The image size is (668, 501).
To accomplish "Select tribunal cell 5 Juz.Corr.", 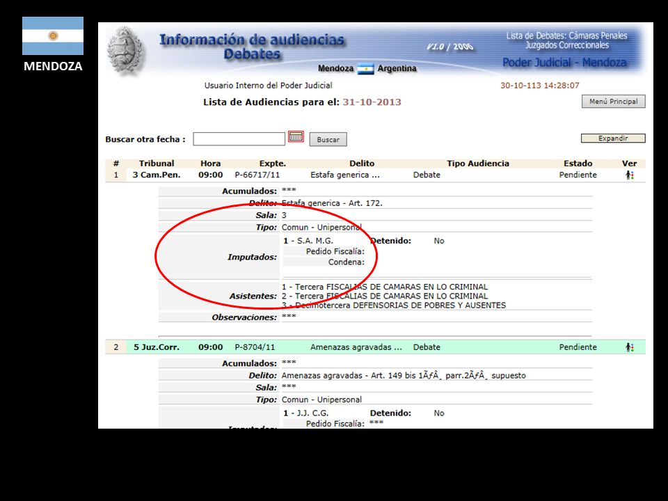I will [157, 347].
